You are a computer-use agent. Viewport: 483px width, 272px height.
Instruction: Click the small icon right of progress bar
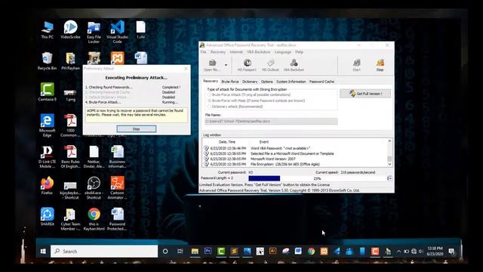tap(389, 178)
